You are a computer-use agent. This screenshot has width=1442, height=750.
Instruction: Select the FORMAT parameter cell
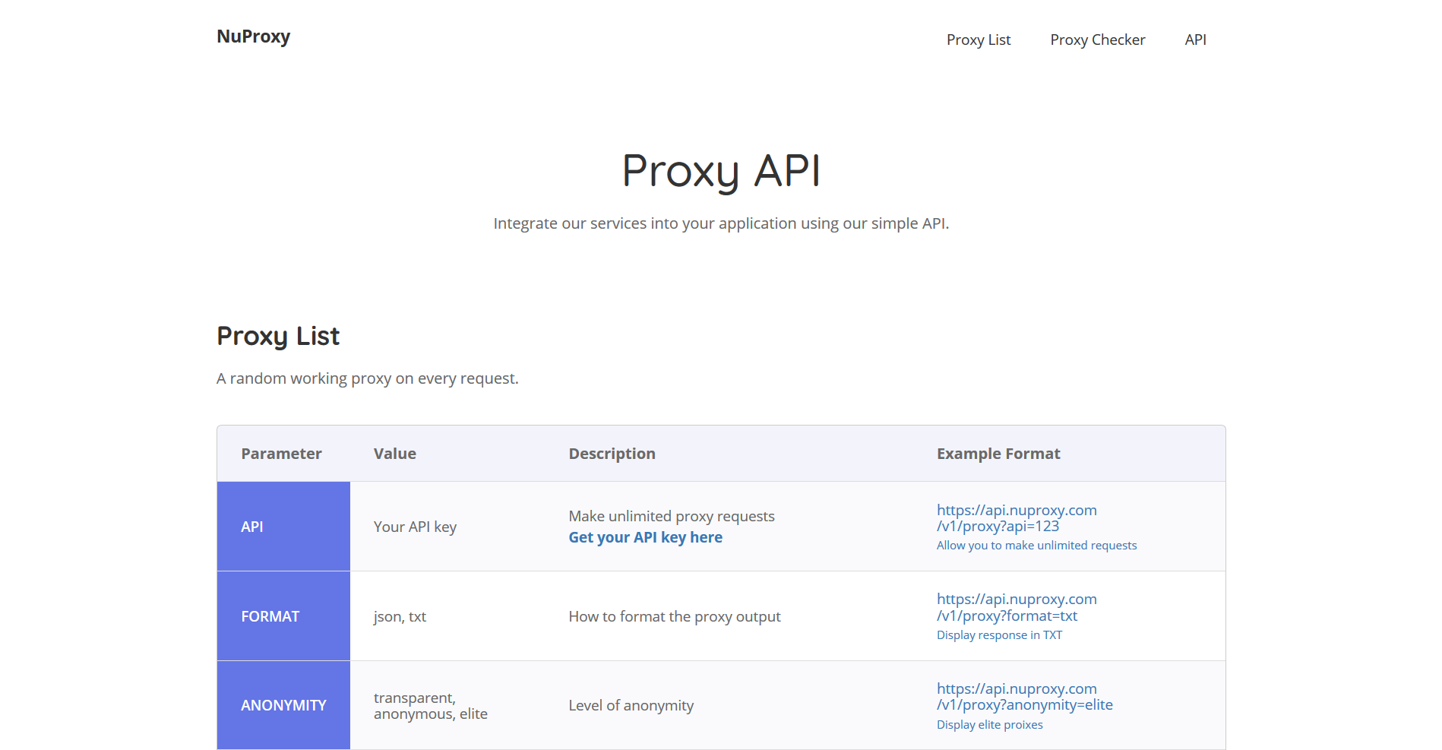pos(283,616)
